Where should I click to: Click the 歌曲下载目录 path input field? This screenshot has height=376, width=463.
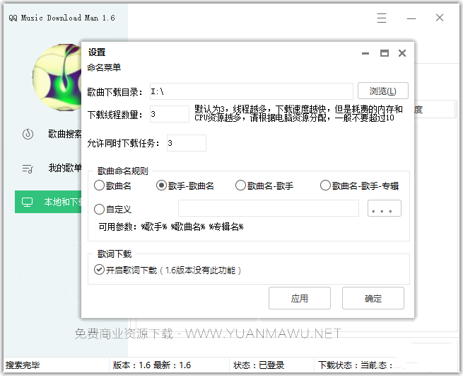pyautogui.click(x=250, y=91)
